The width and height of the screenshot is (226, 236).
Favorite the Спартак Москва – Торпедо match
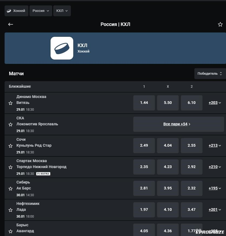pos(11,167)
